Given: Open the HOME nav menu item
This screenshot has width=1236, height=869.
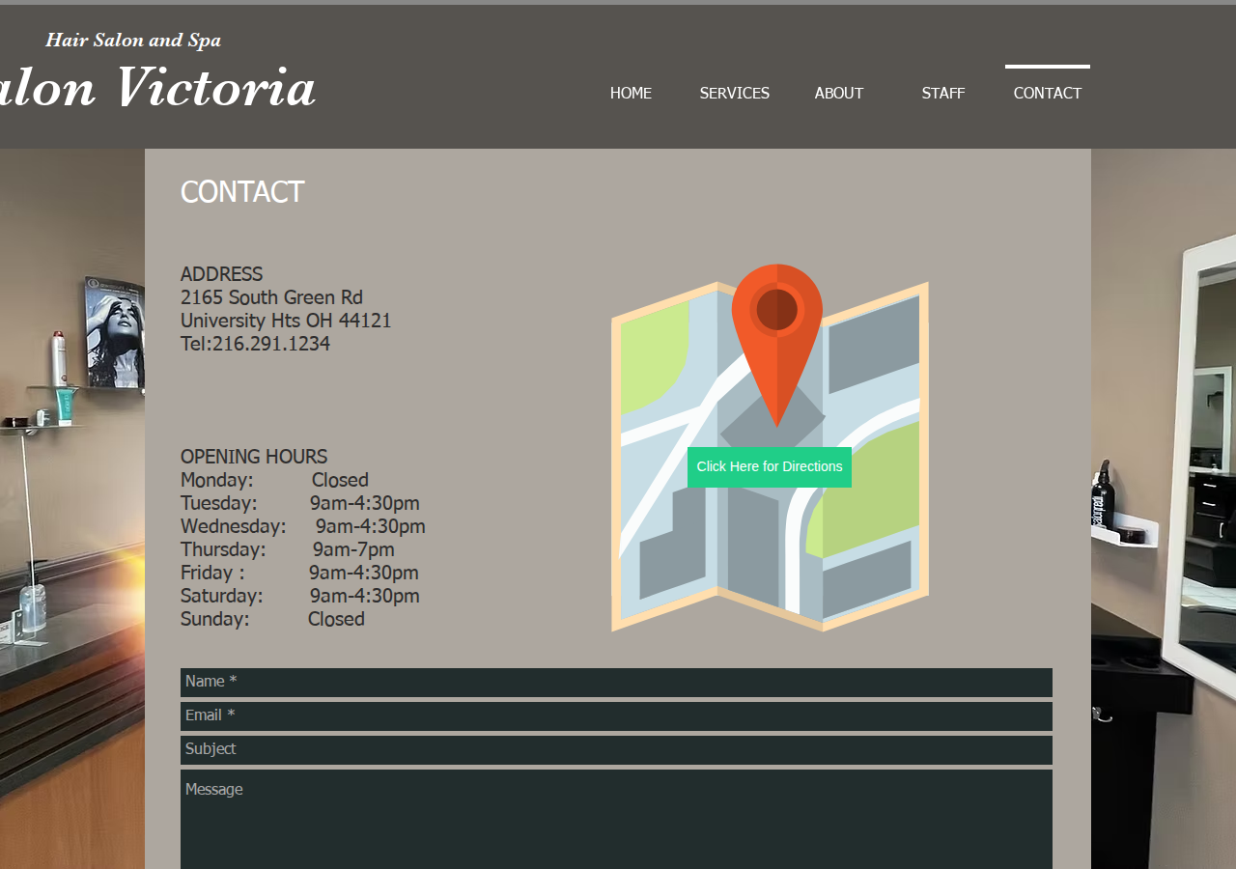Looking at the screenshot, I should point(631,94).
